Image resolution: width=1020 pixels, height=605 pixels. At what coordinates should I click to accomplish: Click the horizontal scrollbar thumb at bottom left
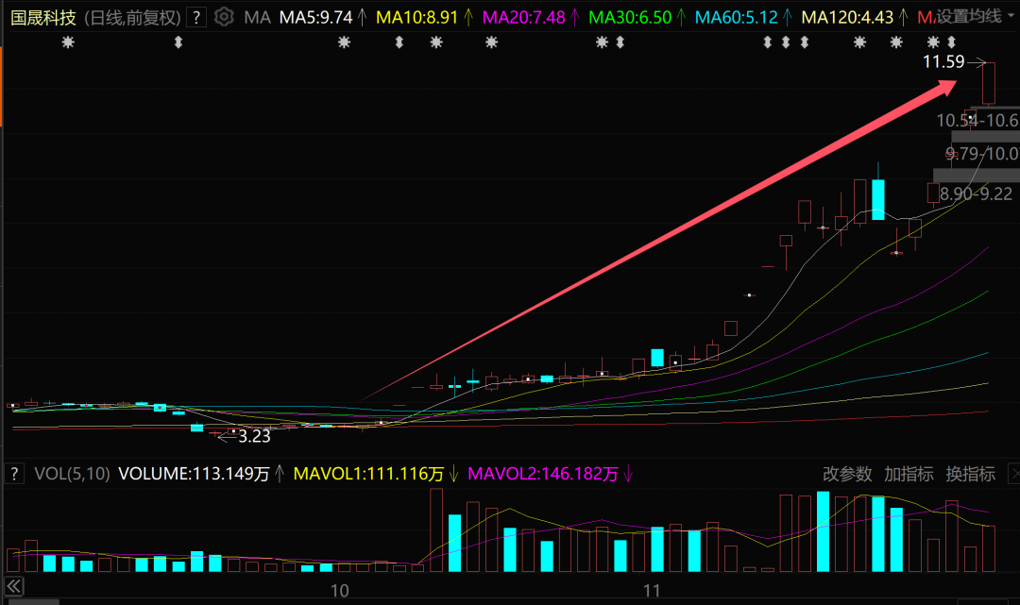32,602
